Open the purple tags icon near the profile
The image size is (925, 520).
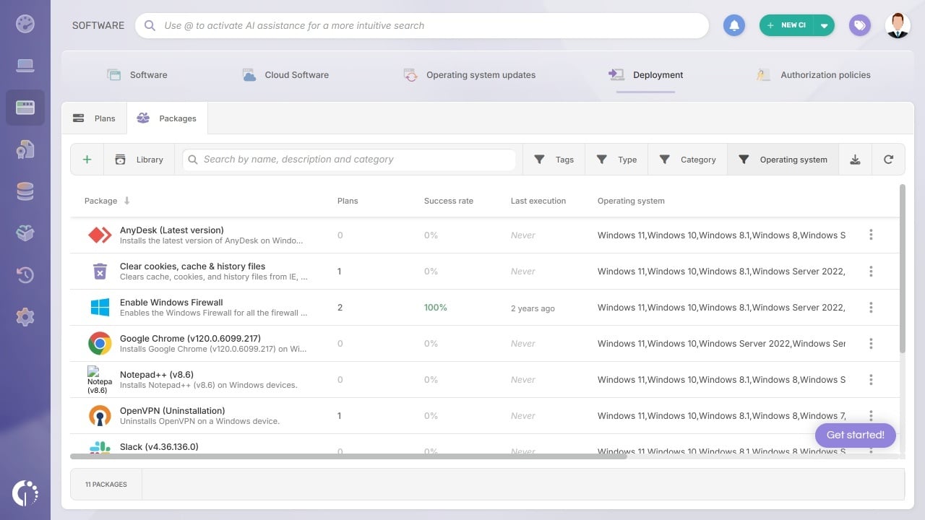point(859,25)
